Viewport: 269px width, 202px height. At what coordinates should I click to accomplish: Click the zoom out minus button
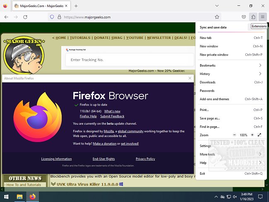[234, 135]
